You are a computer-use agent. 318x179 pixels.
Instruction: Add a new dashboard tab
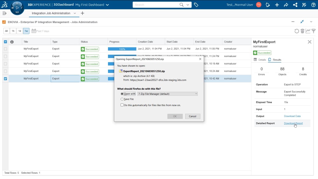tap(82, 13)
